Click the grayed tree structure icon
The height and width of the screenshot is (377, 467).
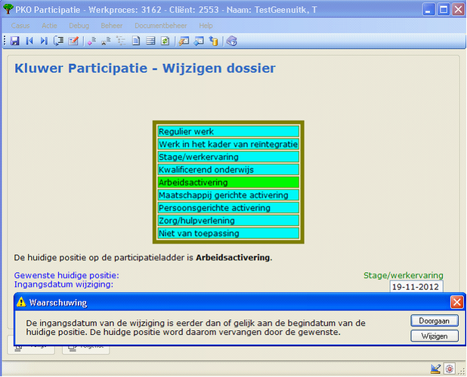coord(121,41)
